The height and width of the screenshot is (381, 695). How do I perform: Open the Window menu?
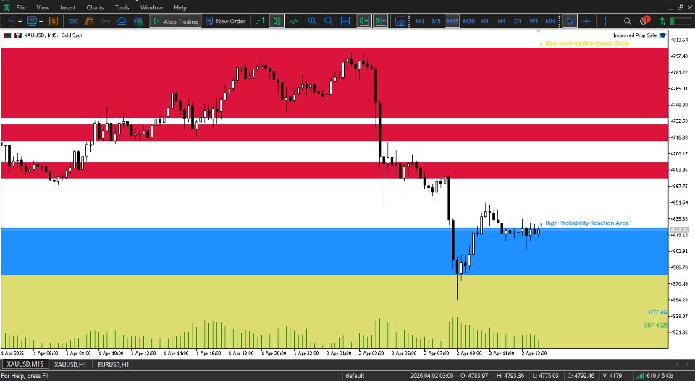[151, 7]
